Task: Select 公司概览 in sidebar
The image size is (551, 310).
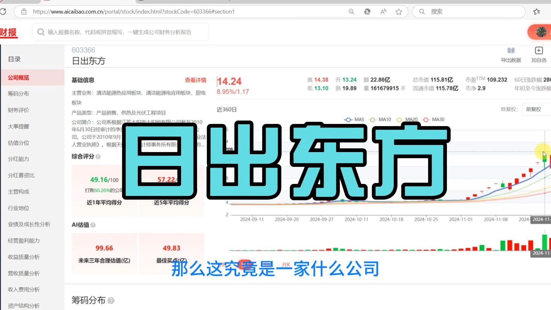Action: tap(32, 77)
